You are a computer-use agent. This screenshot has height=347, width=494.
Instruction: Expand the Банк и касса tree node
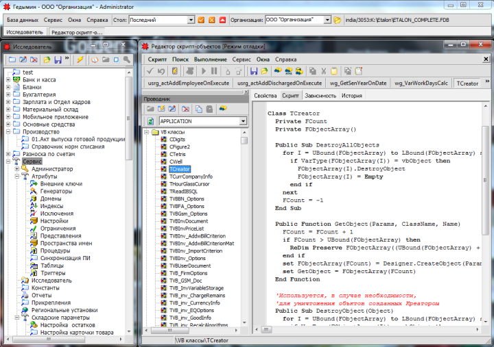[8, 79]
